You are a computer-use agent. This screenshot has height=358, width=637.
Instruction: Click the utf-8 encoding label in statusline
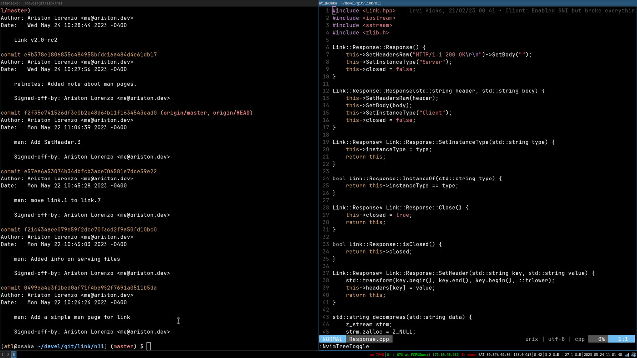556,339
